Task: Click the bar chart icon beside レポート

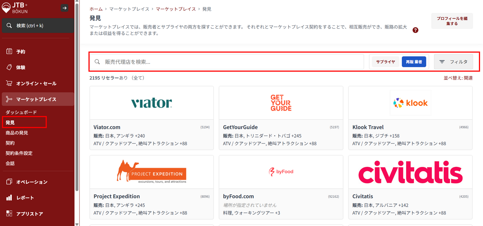Action: coord(9,198)
